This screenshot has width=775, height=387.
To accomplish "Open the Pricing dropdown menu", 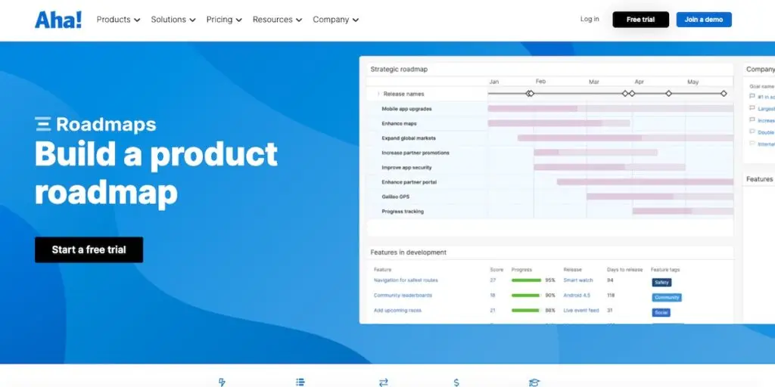I will [224, 20].
